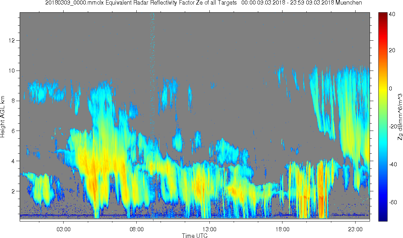The height and width of the screenshot is (238, 403).
Task: Click the 13:00 time tick label
Action: coord(209,229)
